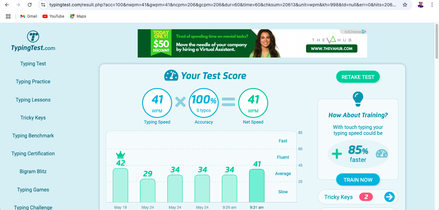Open Typing Practice in sidebar
Image resolution: width=439 pixels, height=210 pixels.
pos(33,81)
